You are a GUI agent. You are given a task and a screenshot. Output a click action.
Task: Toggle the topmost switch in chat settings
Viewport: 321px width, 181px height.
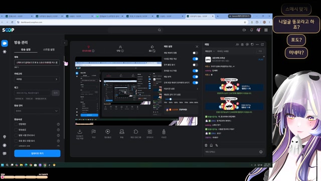[x=195, y=53]
